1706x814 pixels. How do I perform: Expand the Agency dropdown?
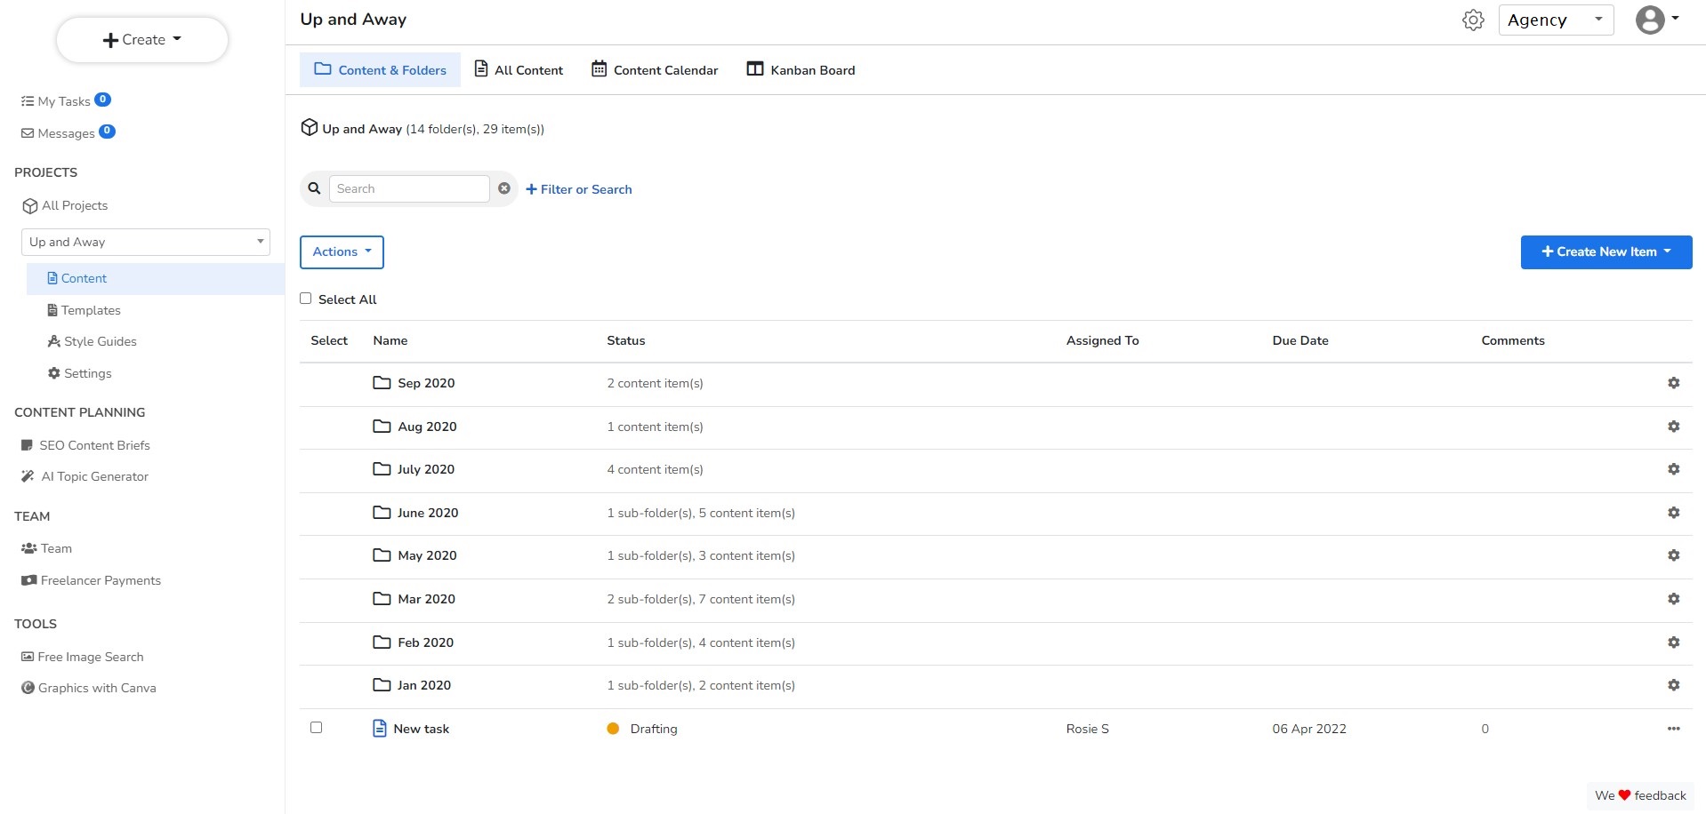coord(1556,20)
